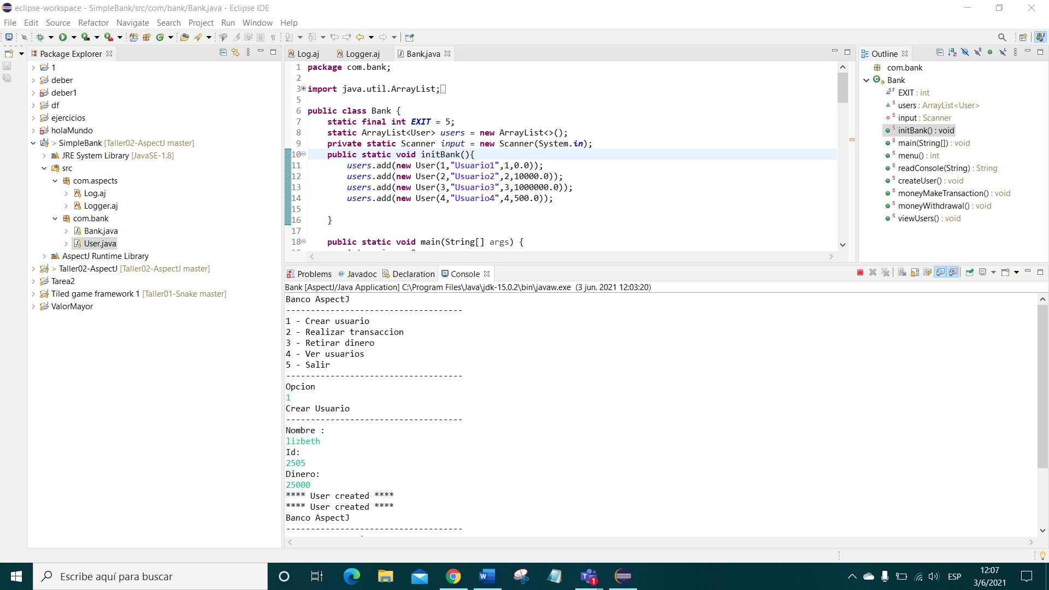This screenshot has height=590, width=1049.
Task: Select User.java in Package Explorer
Action: click(95, 244)
